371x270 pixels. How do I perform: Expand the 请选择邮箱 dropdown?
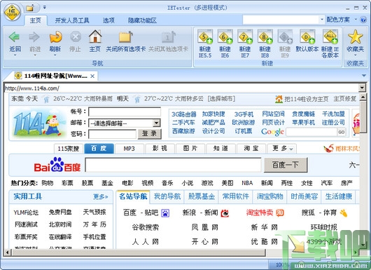[x=156, y=123]
